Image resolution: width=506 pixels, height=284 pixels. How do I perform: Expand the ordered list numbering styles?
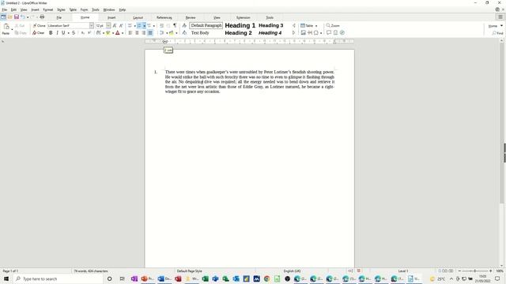point(144,26)
